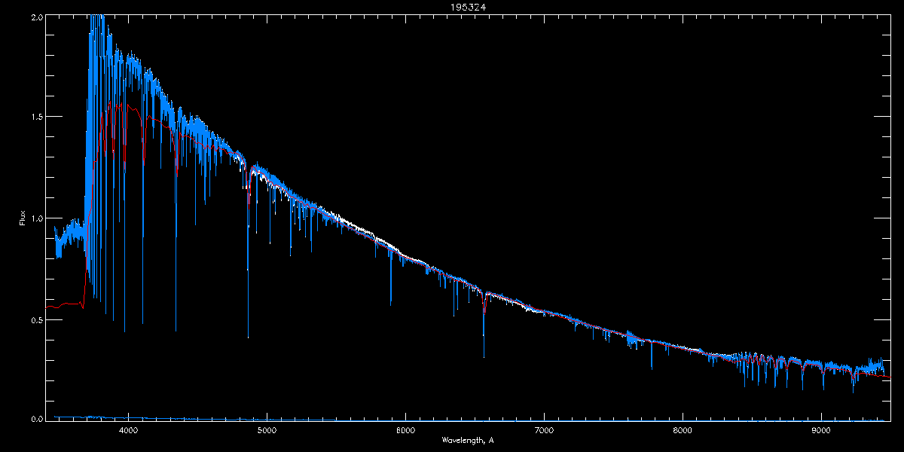Screen dimensions: 904x452
Task: Pick the "4000" wavelength tick label
Action: coord(128,431)
